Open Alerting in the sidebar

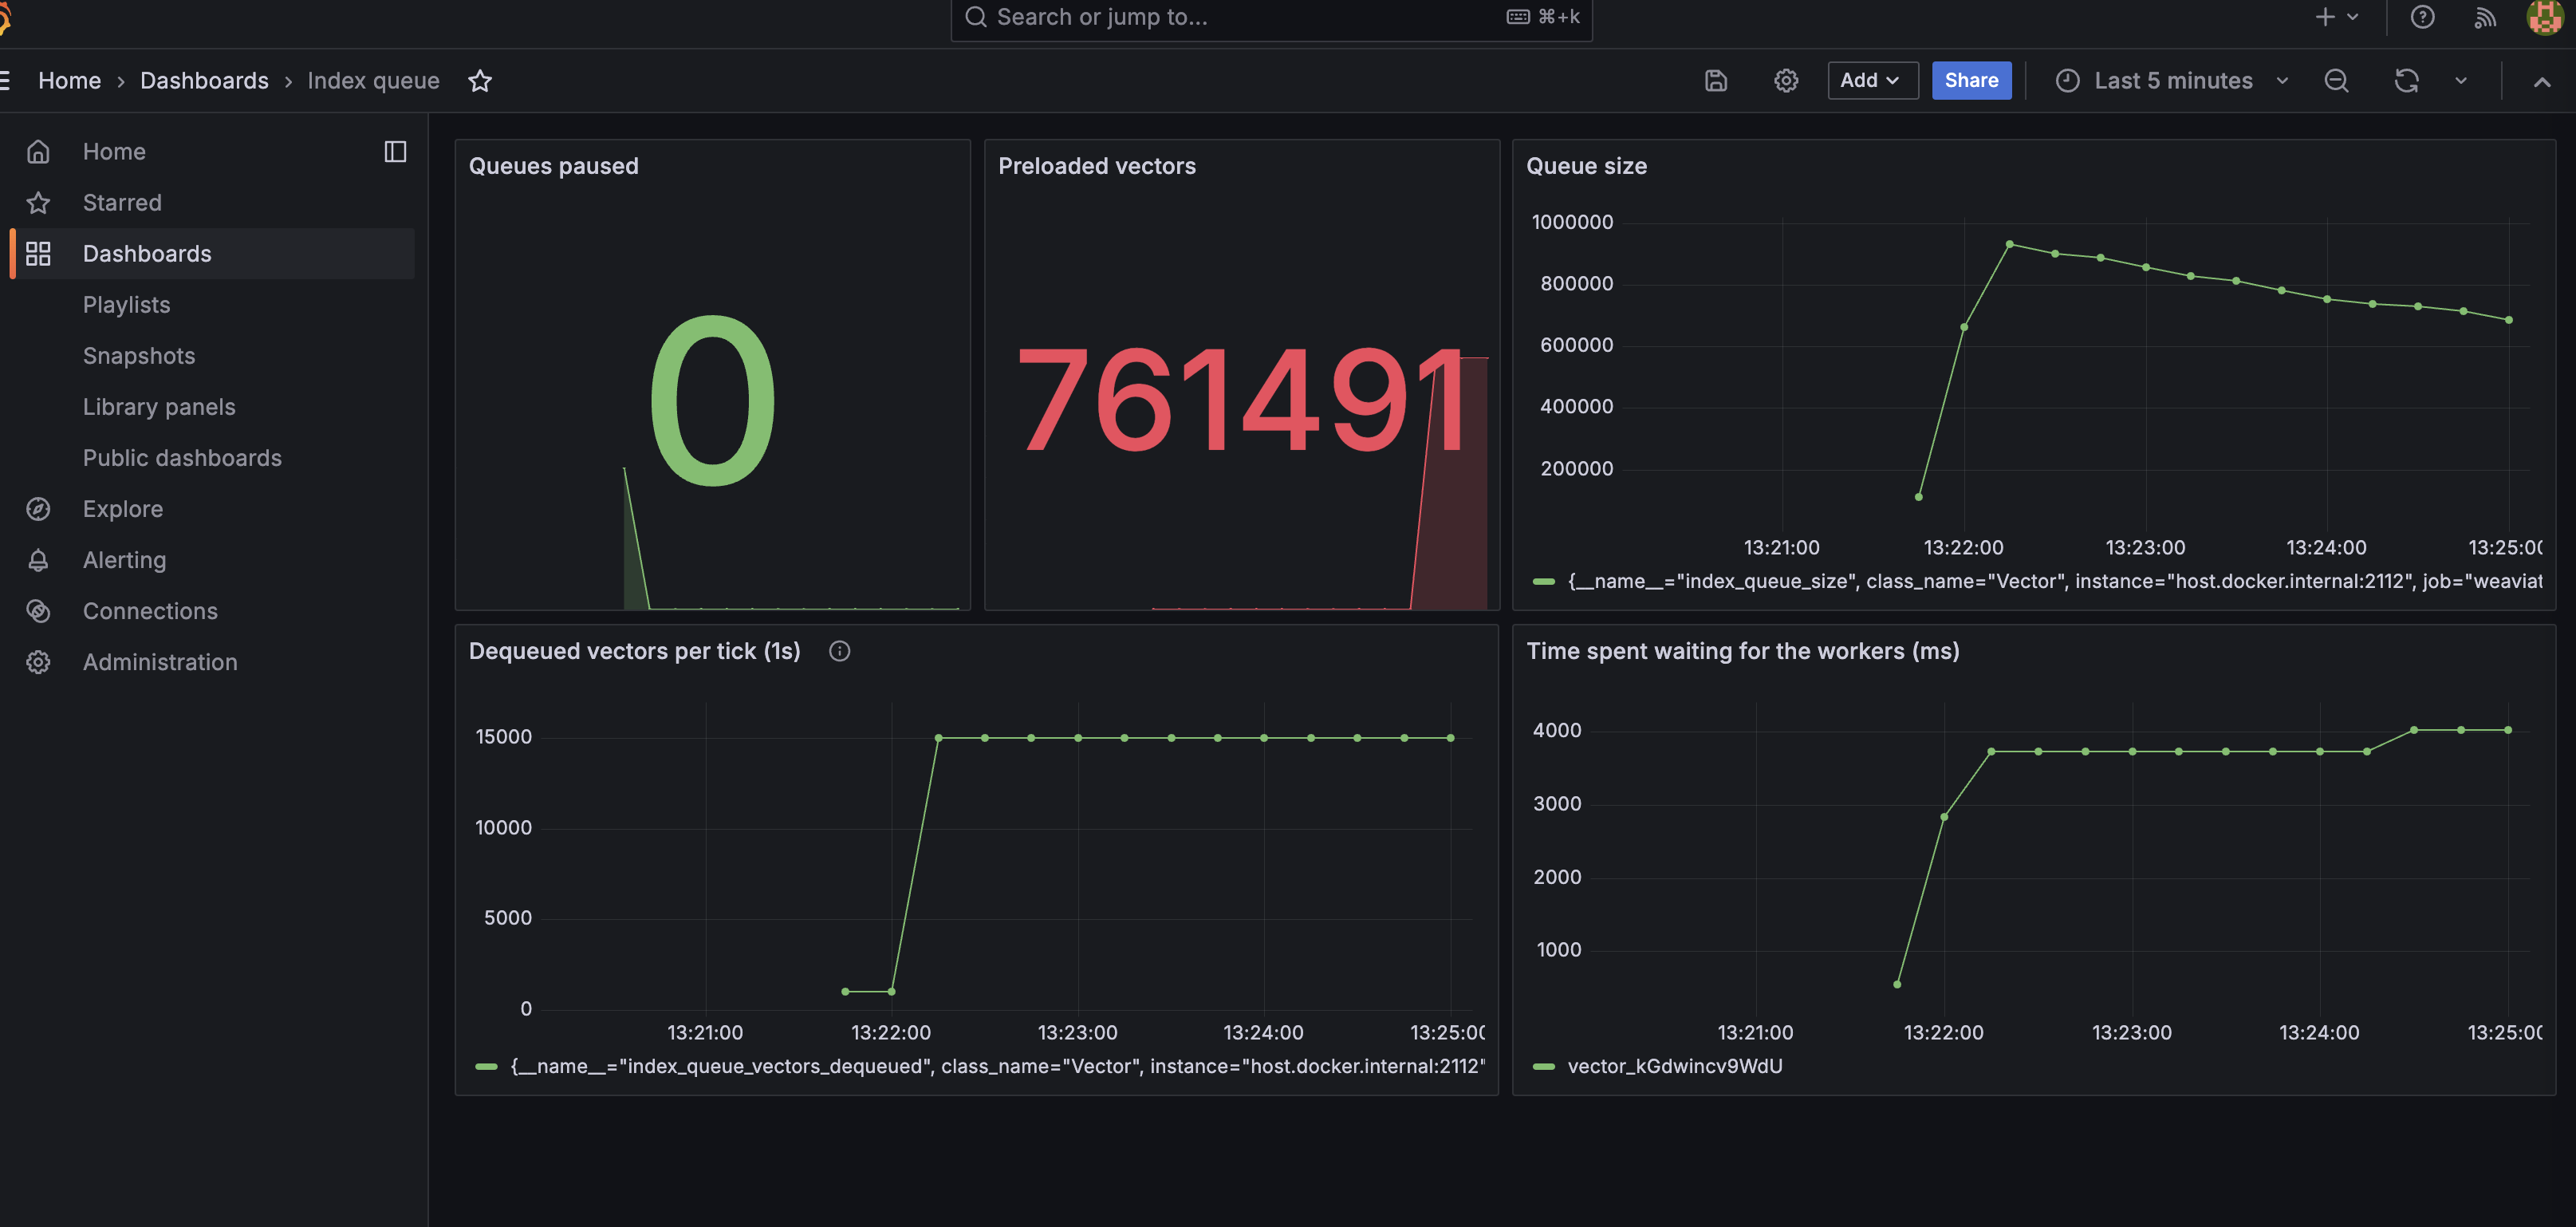[x=124, y=559]
